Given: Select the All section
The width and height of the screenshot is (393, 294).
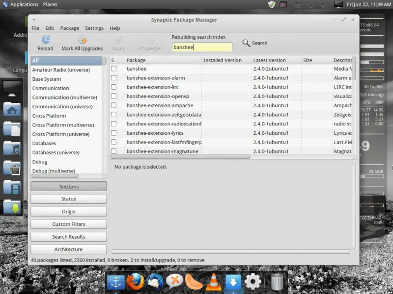Looking at the screenshot, I should point(66,60).
